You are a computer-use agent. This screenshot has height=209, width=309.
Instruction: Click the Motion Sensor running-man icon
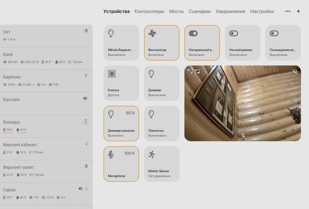click(151, 154)
